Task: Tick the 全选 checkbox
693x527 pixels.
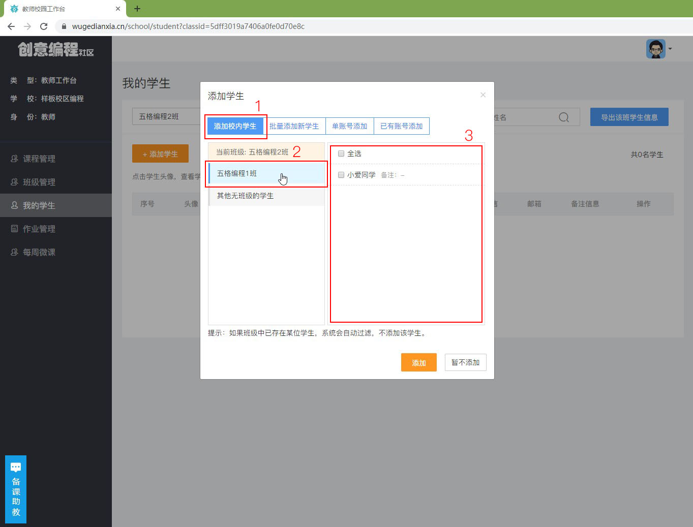Action: coord(341,153)
